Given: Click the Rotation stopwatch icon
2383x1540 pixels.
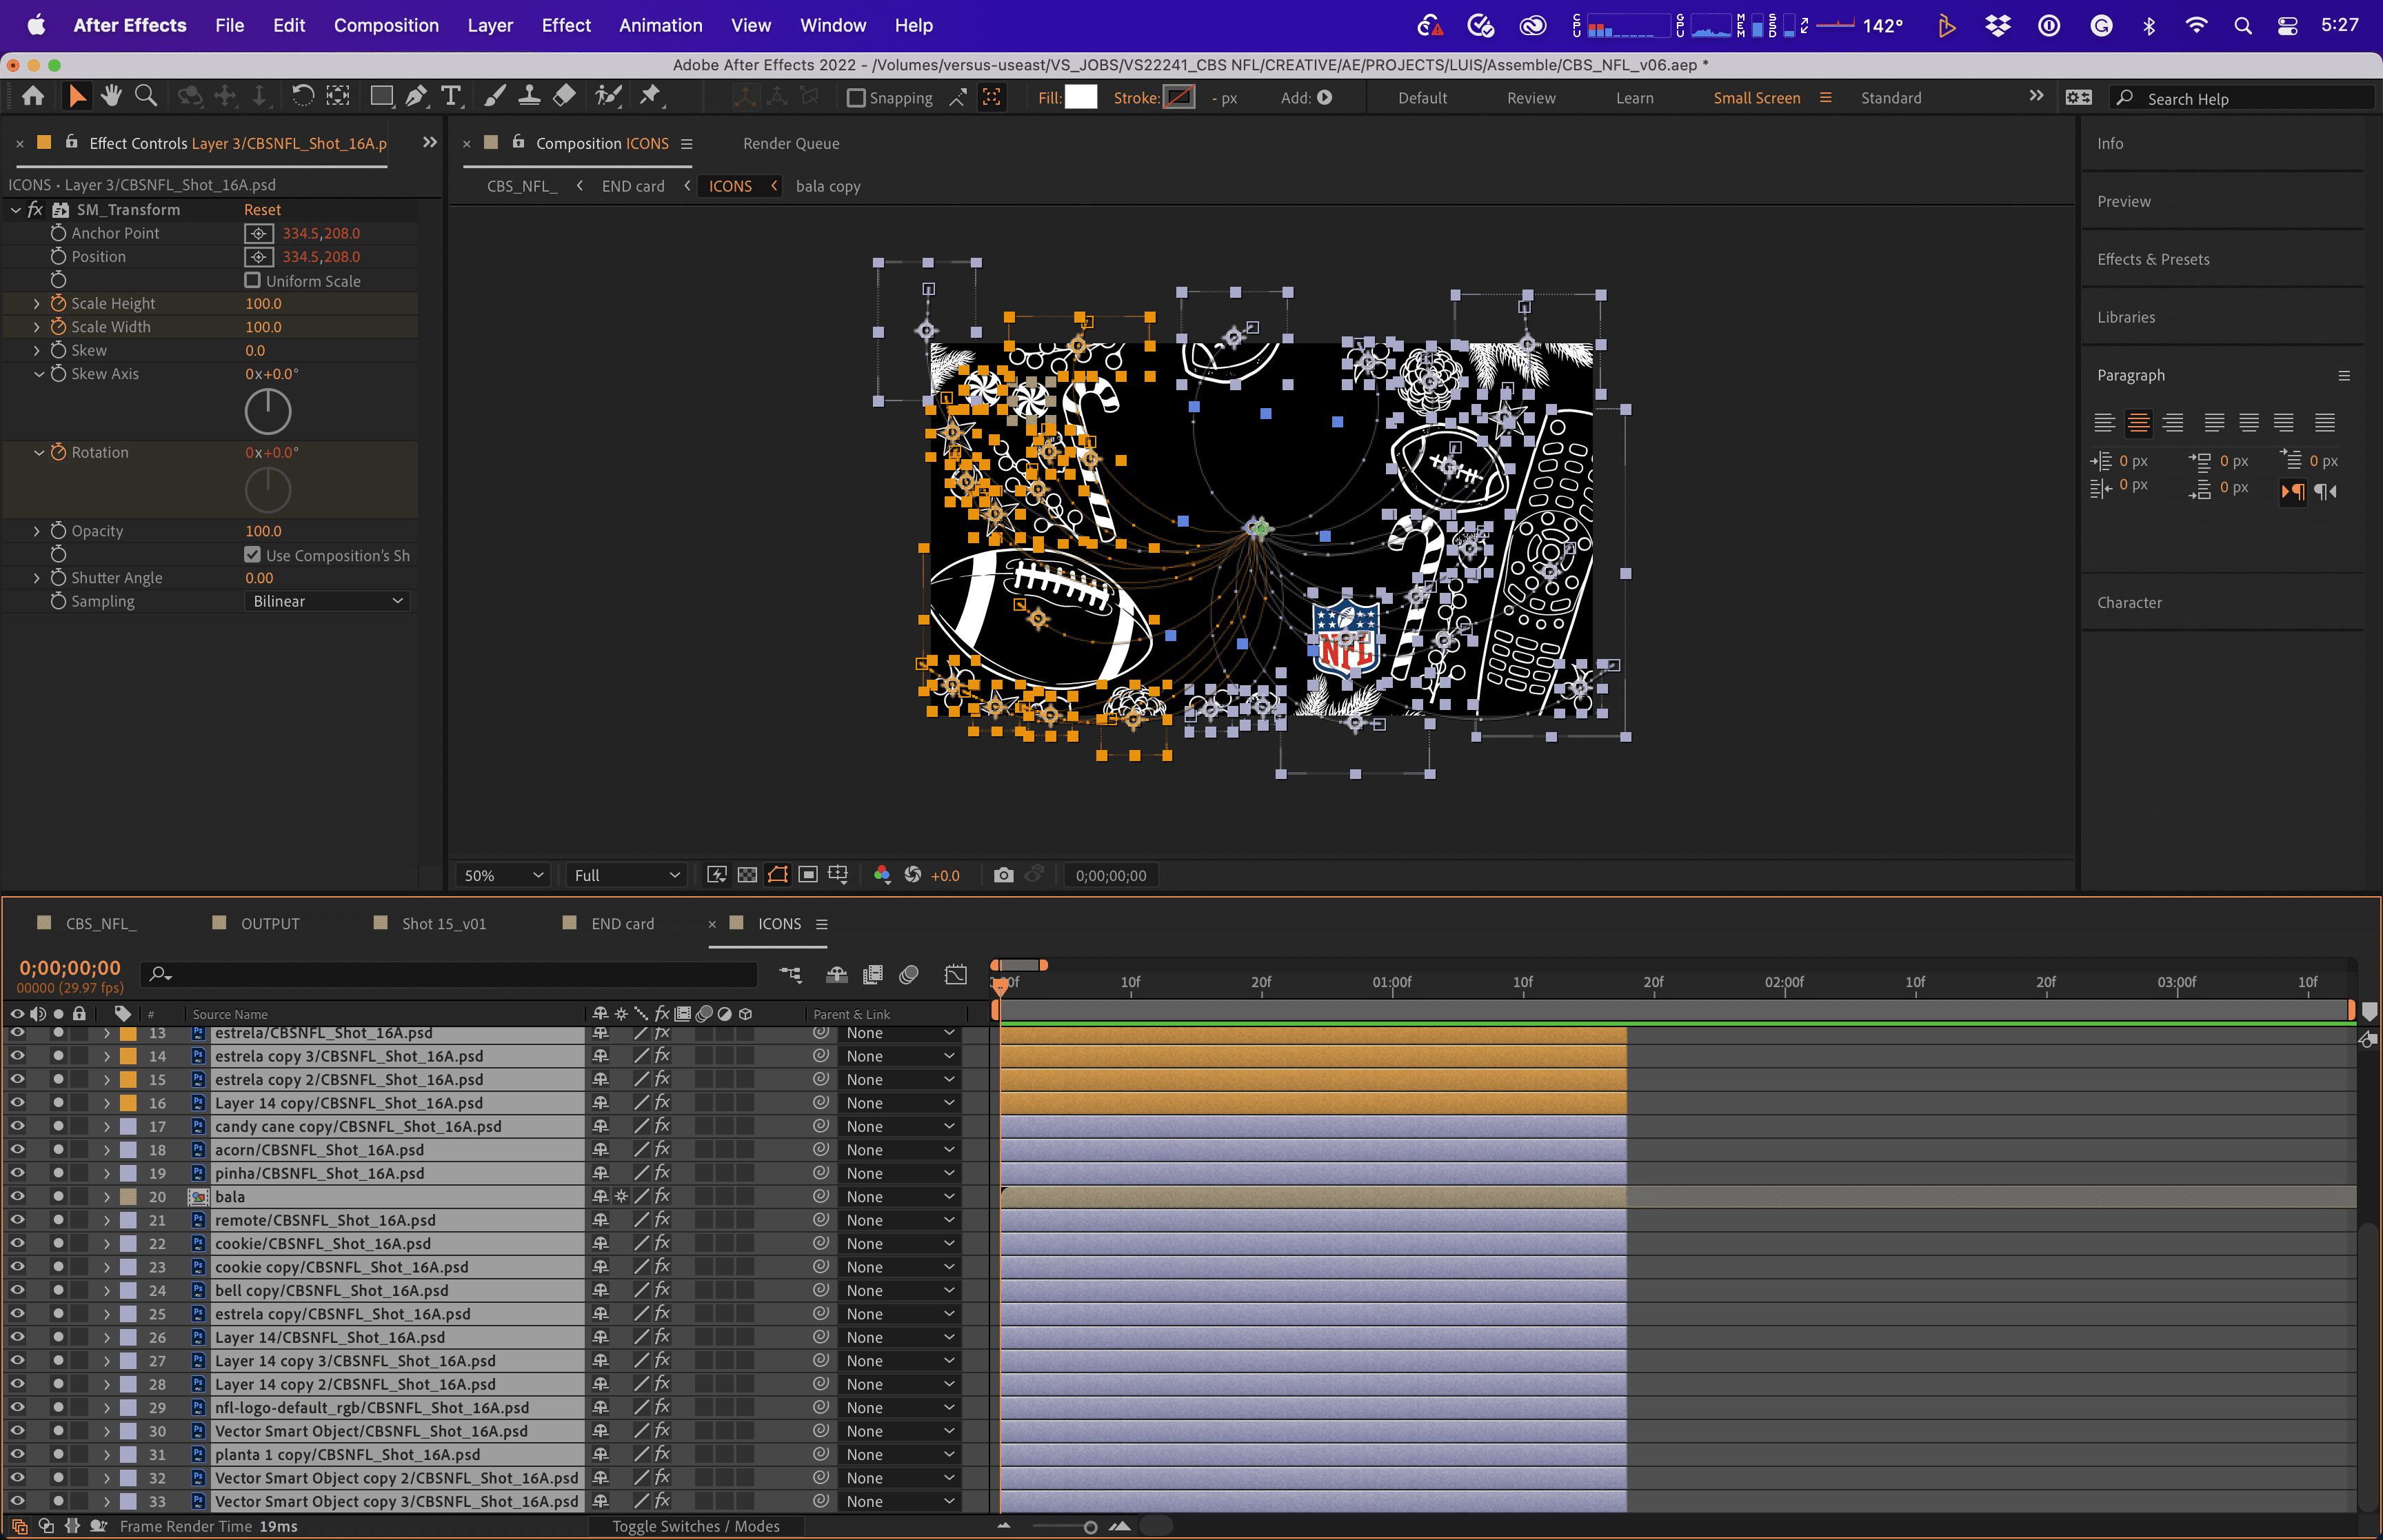Looking at the screenshot, I should coord(58,452).
